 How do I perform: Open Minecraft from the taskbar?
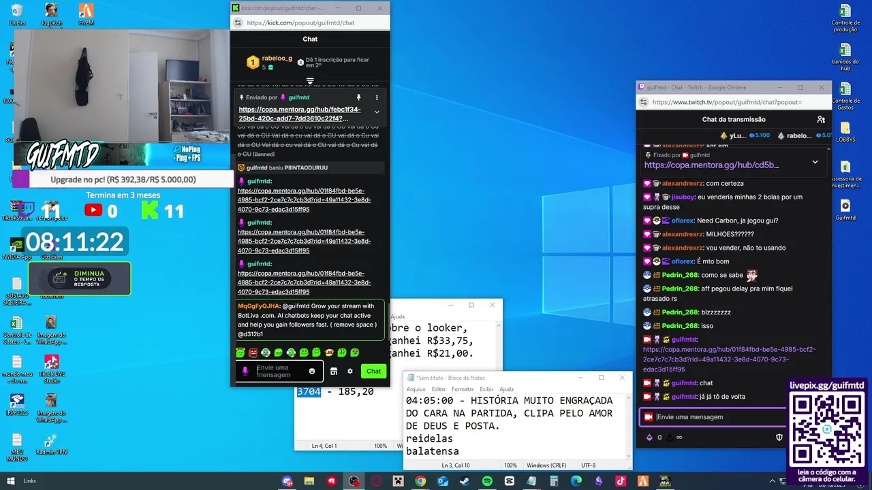point(398,481)
